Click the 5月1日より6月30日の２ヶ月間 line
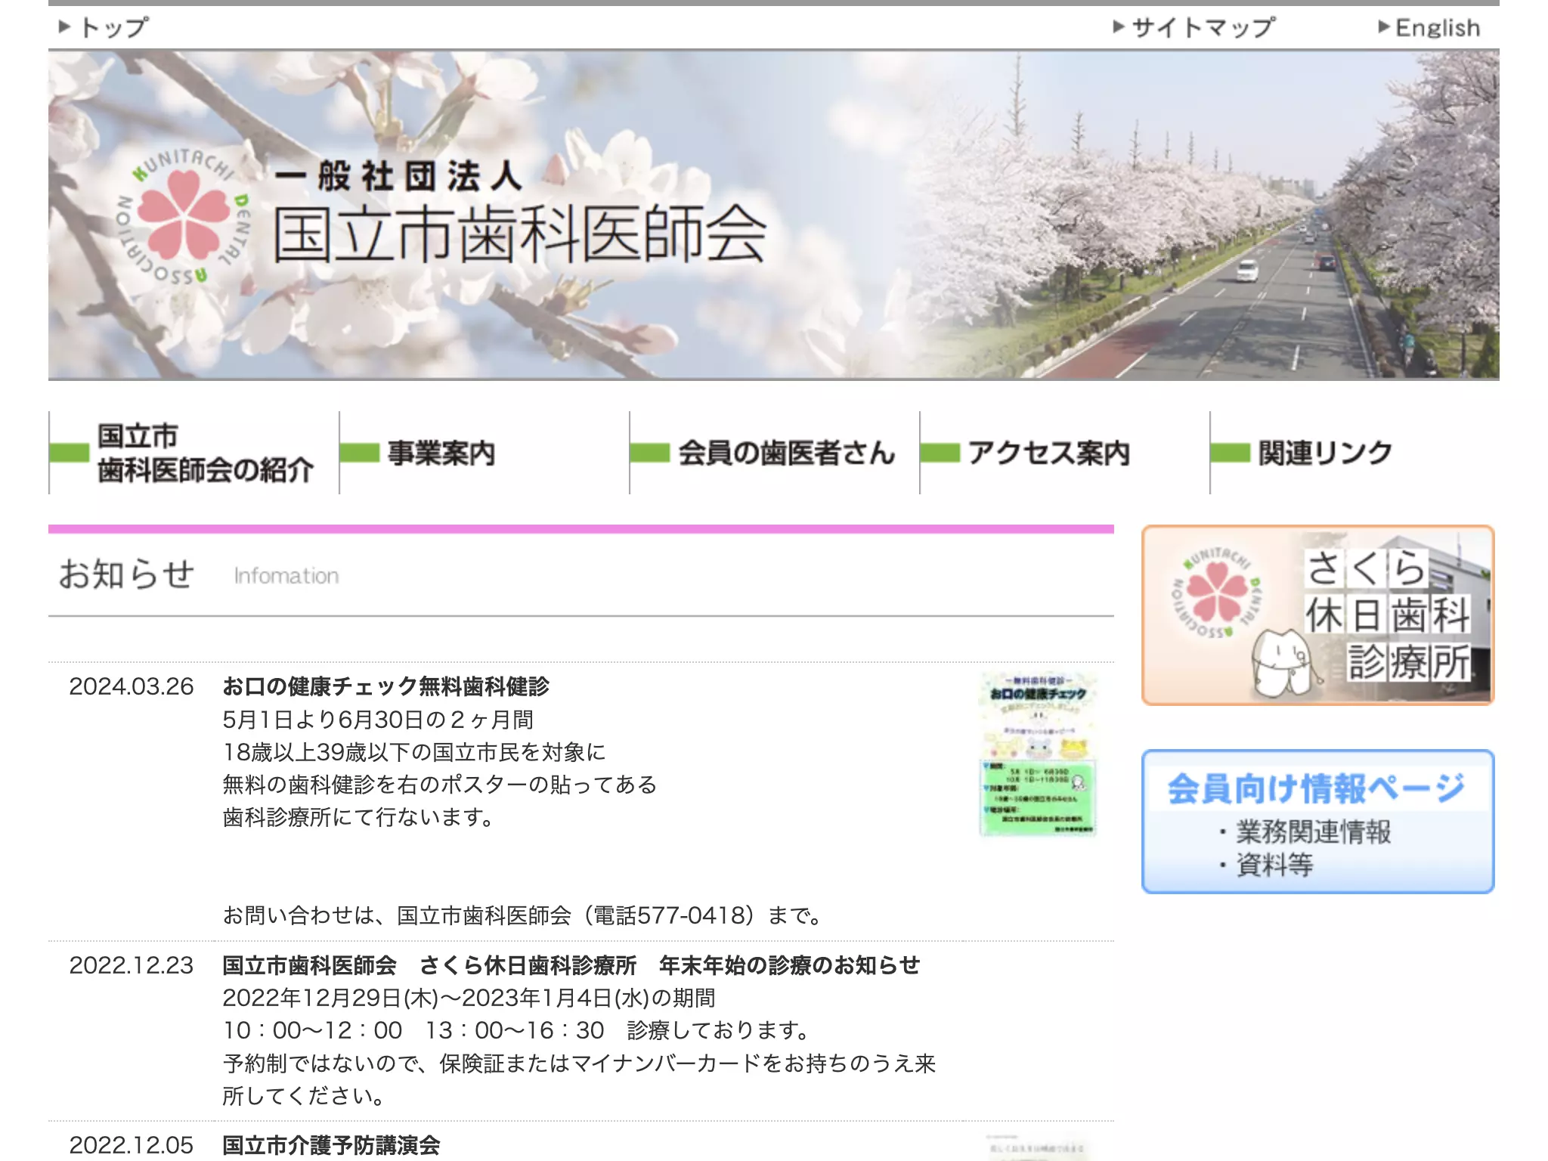1548x1161 pixels. pyautogui.click(x=378, y=720)
